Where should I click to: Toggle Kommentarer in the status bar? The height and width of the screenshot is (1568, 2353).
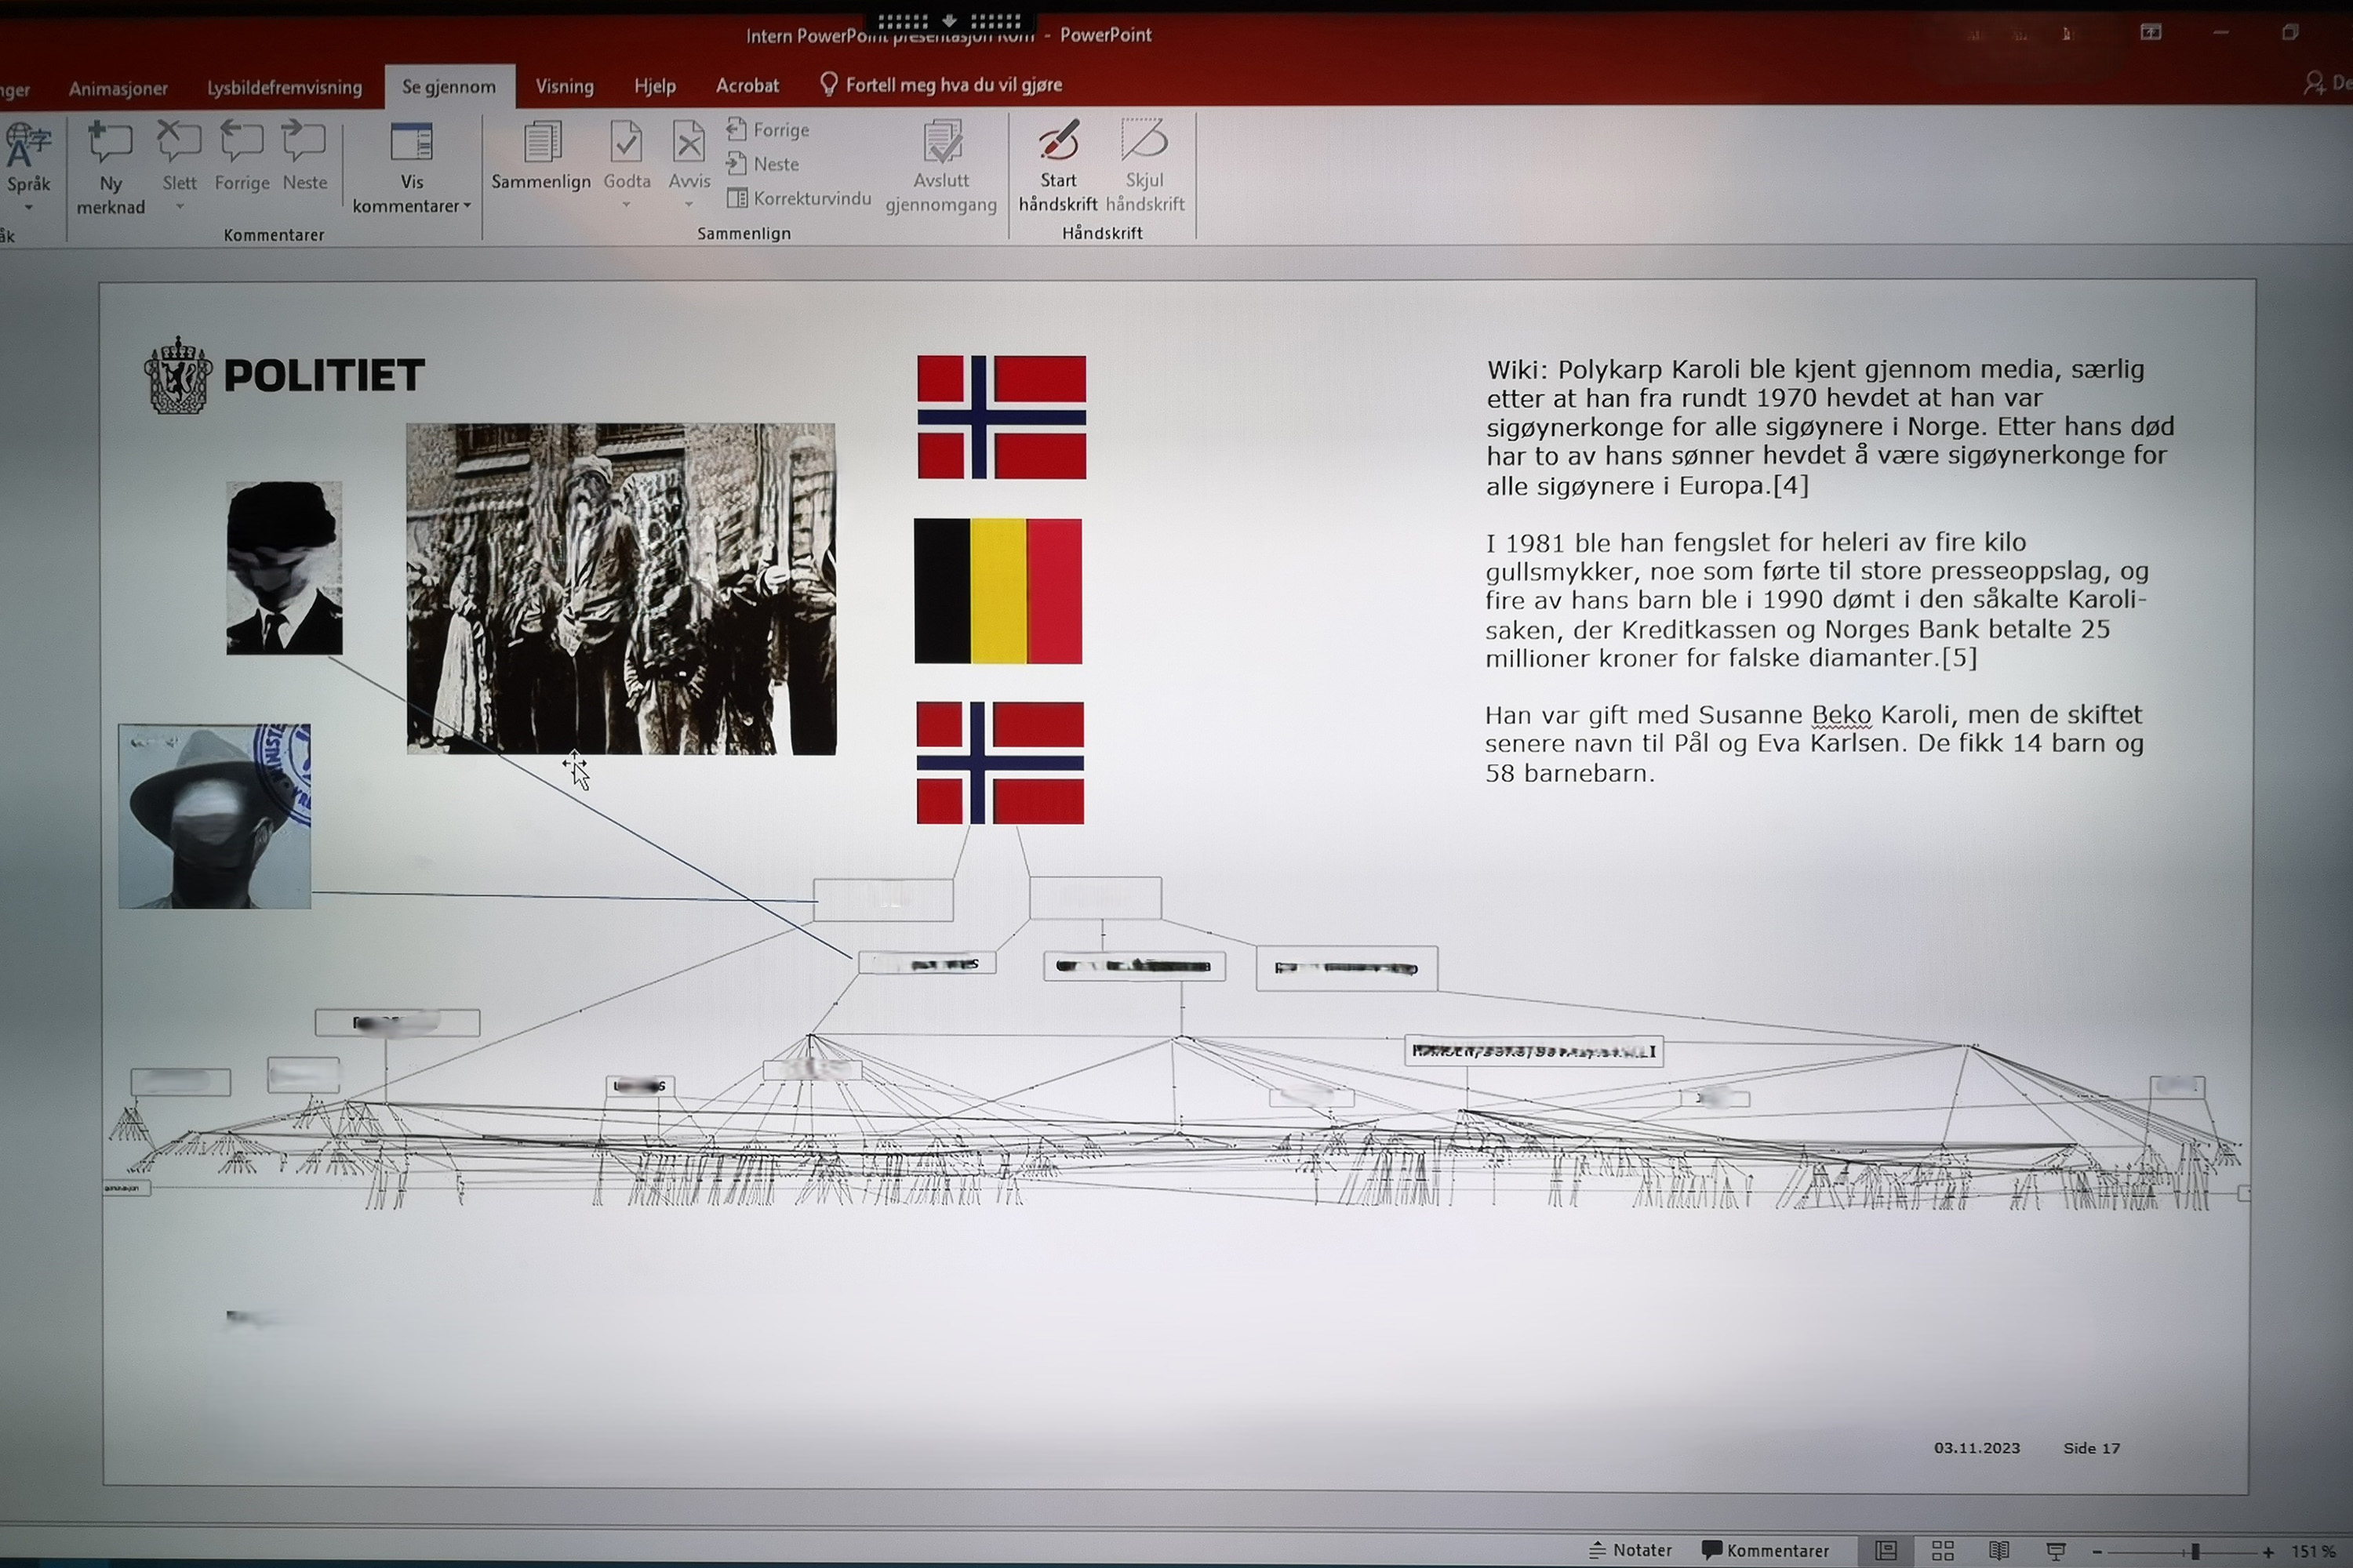(1768, 1549)
